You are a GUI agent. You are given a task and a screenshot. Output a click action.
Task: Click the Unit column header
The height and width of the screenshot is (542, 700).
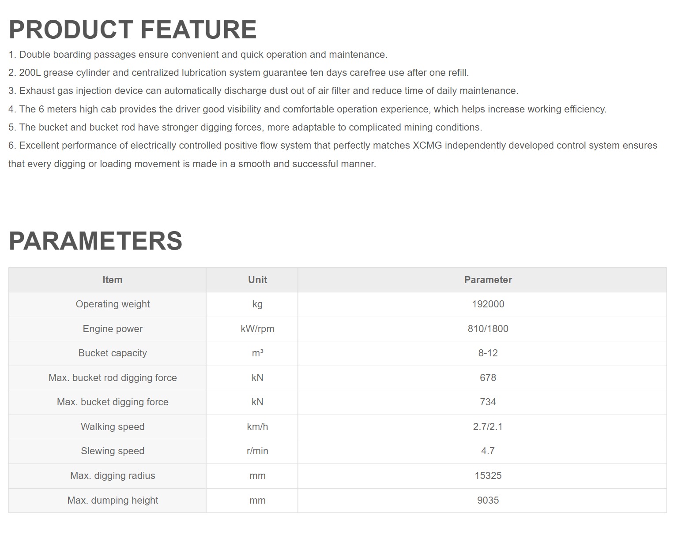[257, 280]
